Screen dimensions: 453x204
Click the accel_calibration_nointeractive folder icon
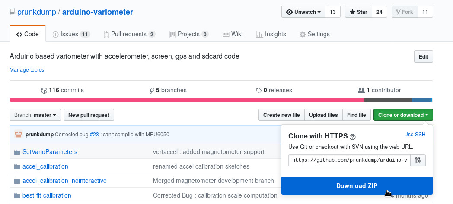tap(17, 181)
